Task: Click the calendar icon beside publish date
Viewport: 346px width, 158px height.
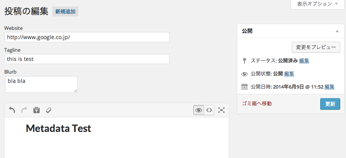Action: coord(245,87)
